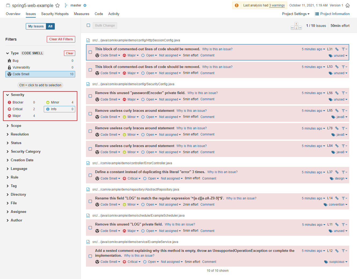Image resolution: width=357 pixels, height=279 pixels.
Task: Open Project Settings dropdown
Action: tap(295, 14)
